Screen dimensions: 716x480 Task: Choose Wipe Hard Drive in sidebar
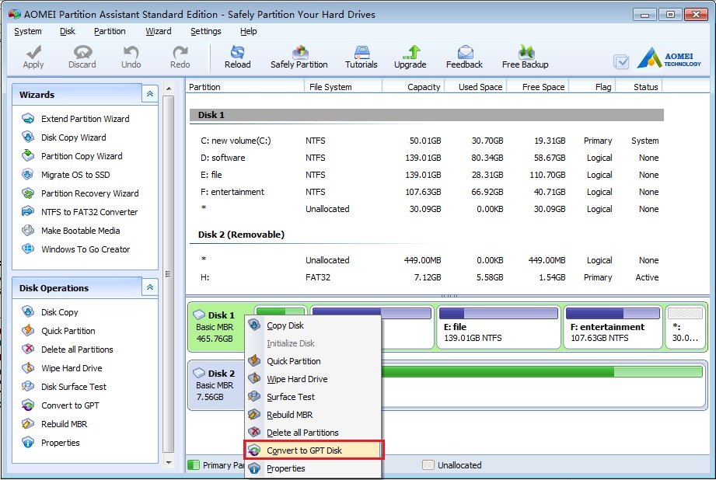[72, 368]
